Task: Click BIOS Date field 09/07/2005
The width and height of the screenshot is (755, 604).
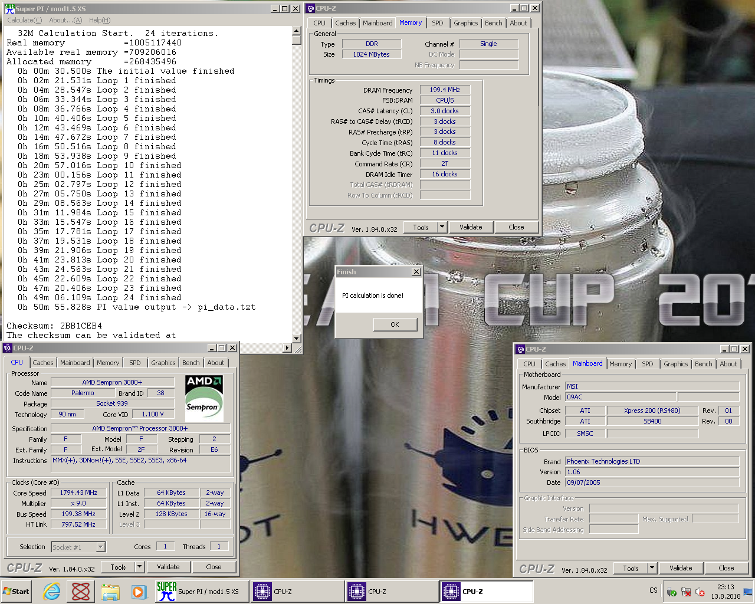Action: (652, 482)
